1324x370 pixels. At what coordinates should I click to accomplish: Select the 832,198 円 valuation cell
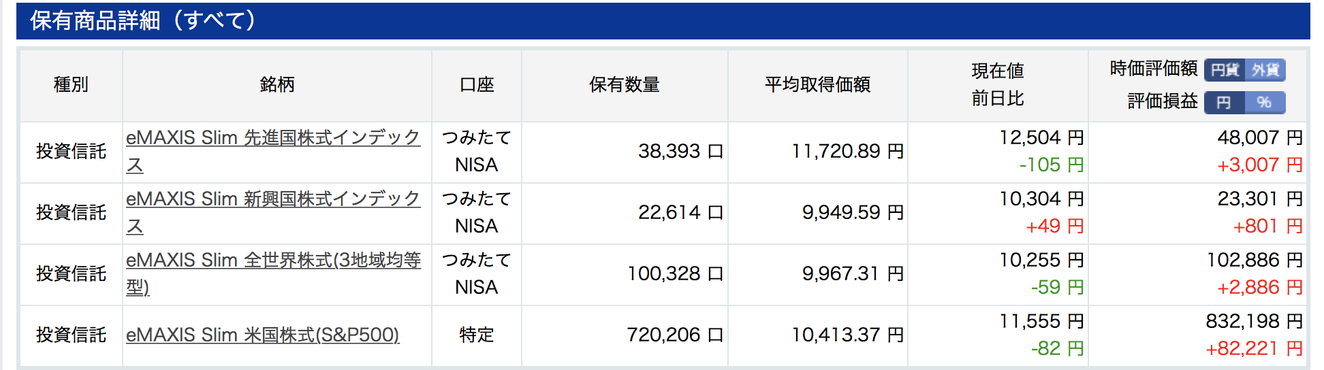point(1254,321)
